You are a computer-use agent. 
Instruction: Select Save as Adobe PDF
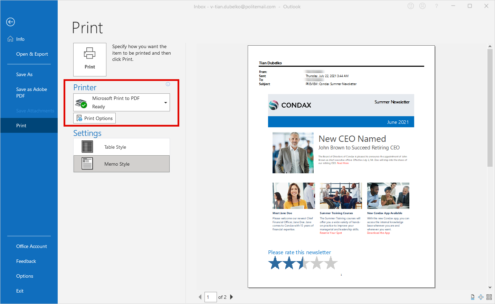[29, 92]
